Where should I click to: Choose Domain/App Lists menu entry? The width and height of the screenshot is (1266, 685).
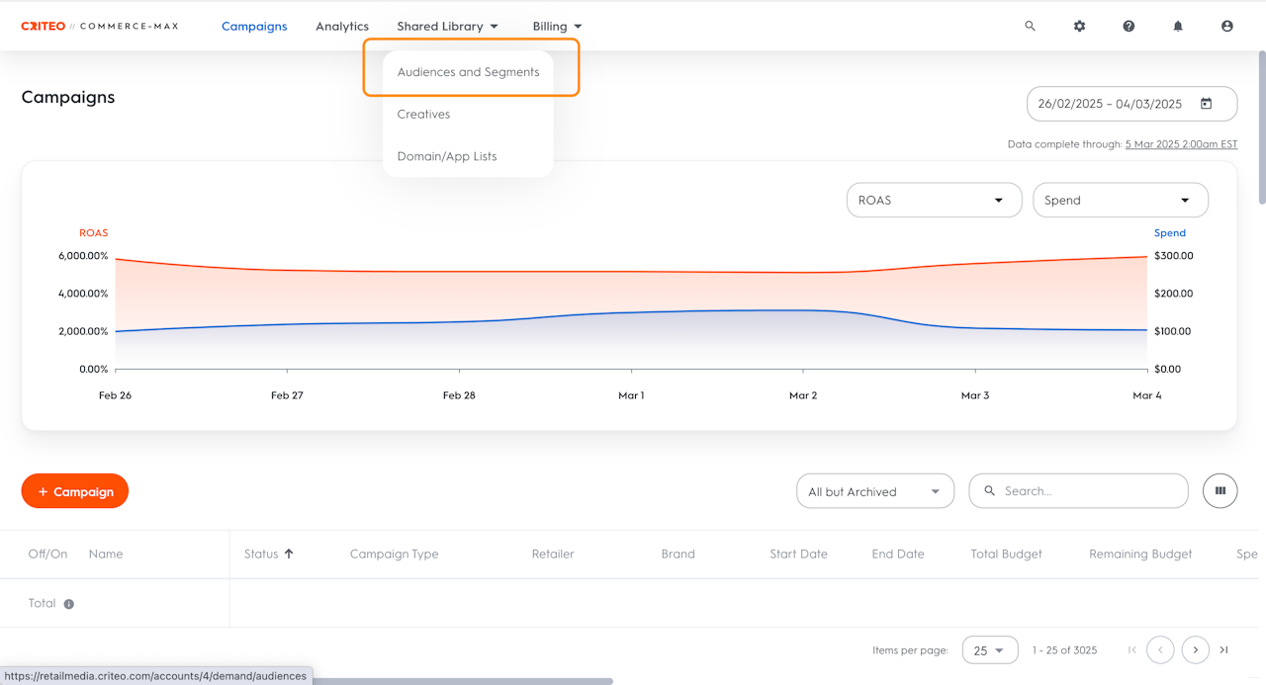(447, 156)
